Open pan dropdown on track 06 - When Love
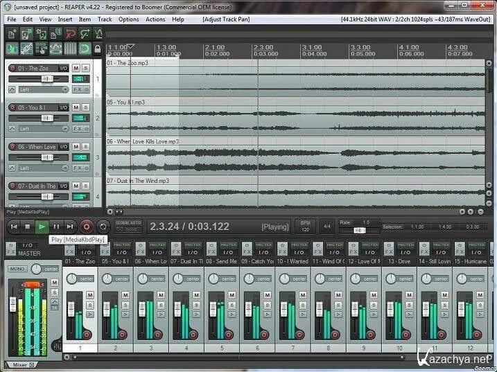This screenshot has width=497, height=372. click(44, 168)
